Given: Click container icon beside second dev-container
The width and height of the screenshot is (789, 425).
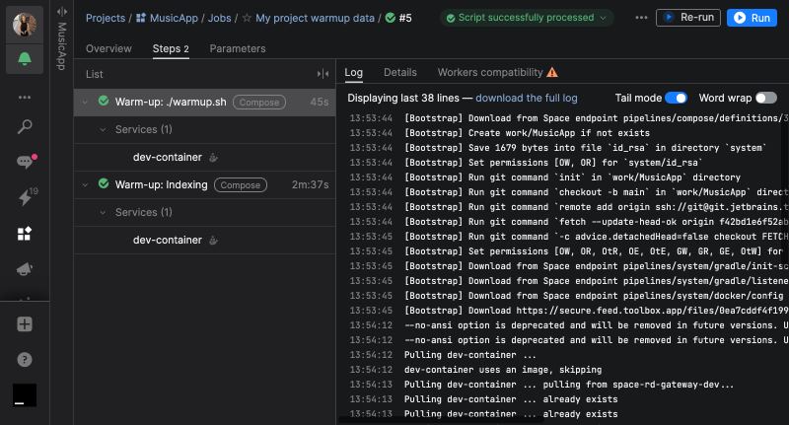Looking at the screenshot, I should tap(213, 241).
